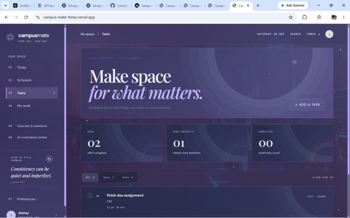
Task: Refresh the sidebar motivational quote
Action: (49, 159)
